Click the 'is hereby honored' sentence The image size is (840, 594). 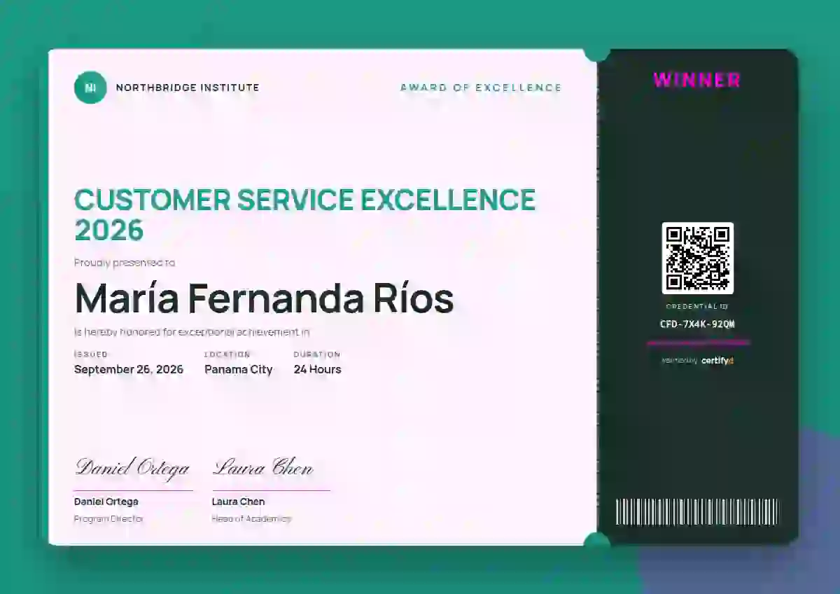(x=192, y=332)
